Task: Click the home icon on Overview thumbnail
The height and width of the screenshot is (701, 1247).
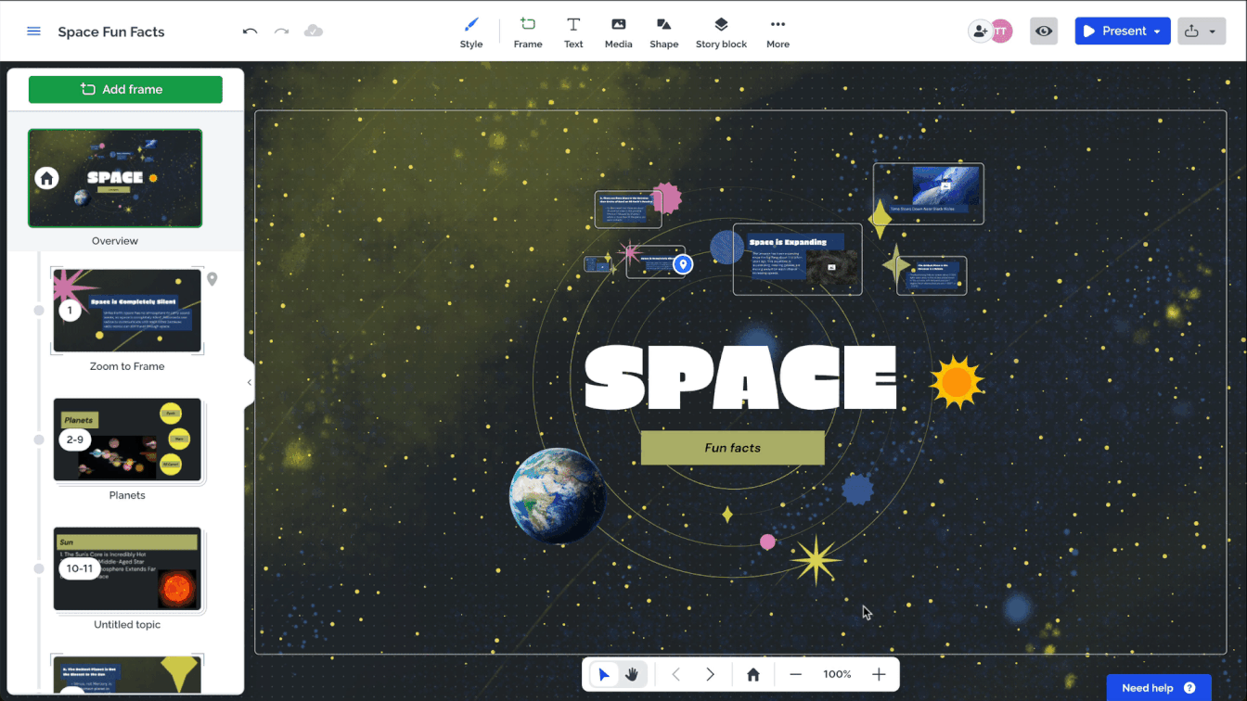Action: pos(46,178)
